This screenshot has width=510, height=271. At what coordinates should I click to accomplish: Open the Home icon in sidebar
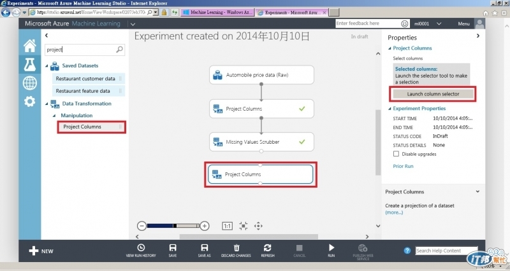tap(29, 46)
